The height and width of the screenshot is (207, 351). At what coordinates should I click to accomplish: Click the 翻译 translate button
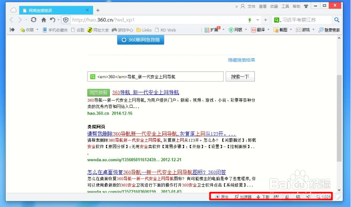click(258, 30)
